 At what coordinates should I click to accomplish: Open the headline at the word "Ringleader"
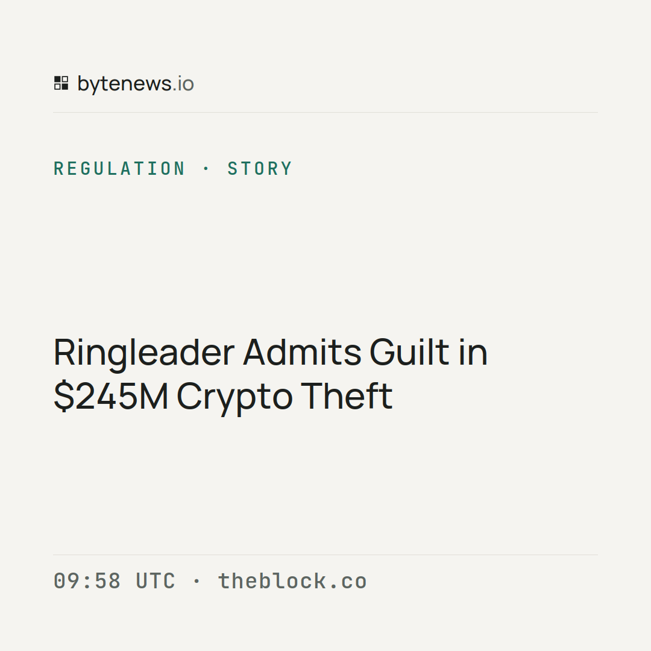pos(144,353)
